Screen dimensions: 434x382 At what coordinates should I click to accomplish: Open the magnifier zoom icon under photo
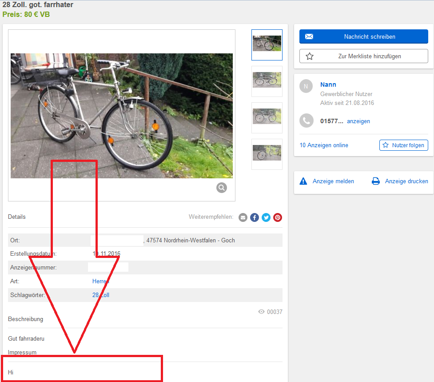point(221,188)
